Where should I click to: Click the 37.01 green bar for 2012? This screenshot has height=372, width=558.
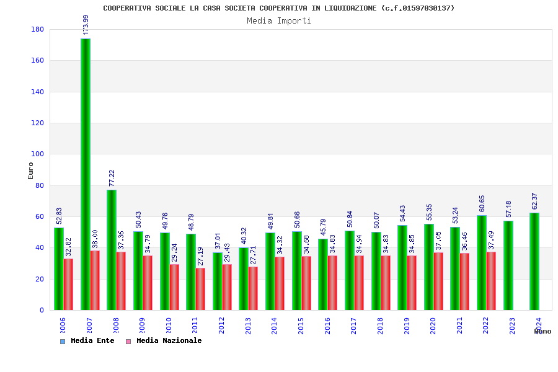pos(218,281)
